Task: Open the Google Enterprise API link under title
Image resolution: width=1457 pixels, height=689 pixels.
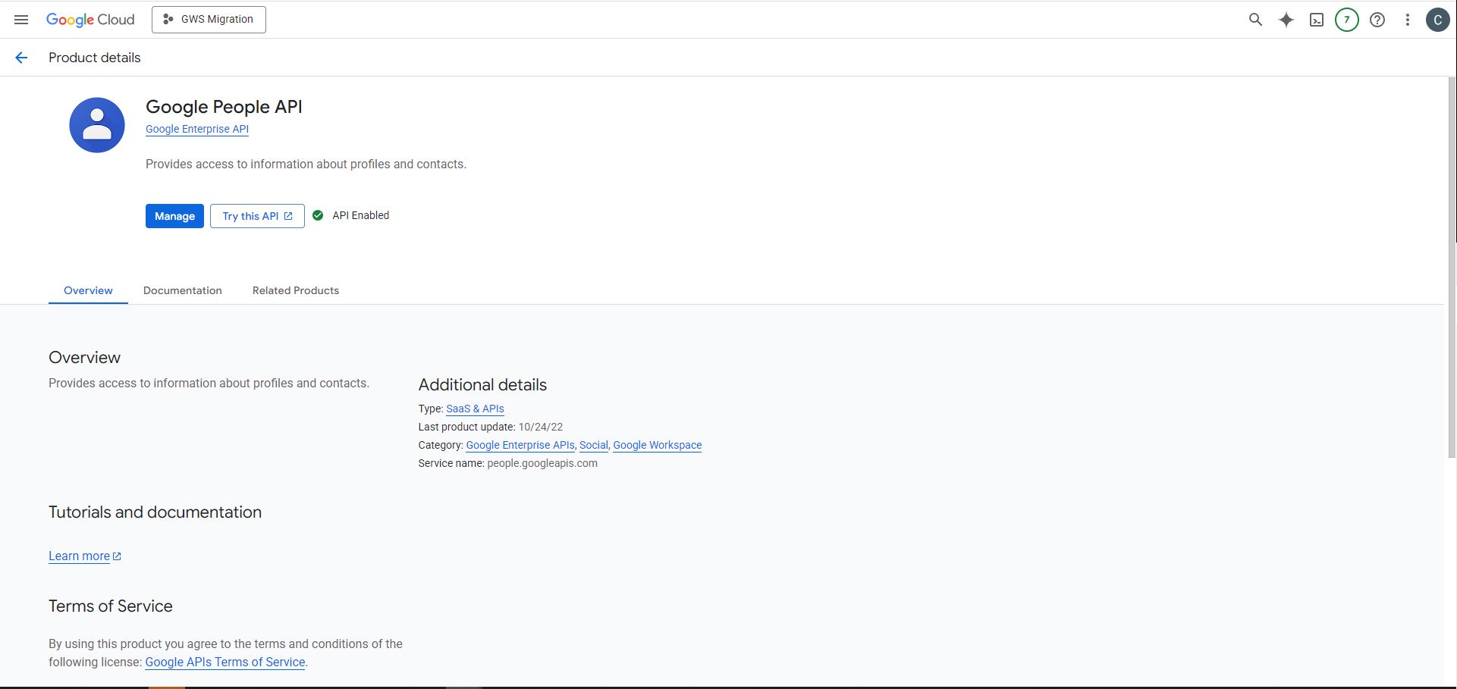Action: [x=197, y=129]
